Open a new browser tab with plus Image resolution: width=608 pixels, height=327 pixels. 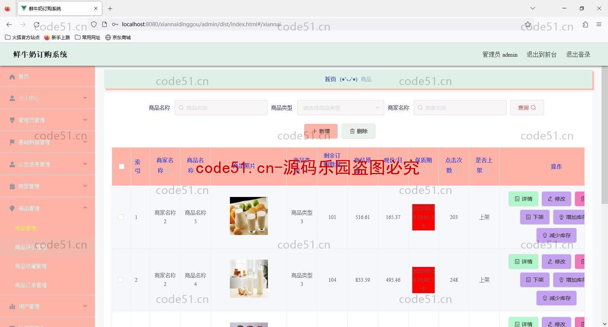coord(110,8)
